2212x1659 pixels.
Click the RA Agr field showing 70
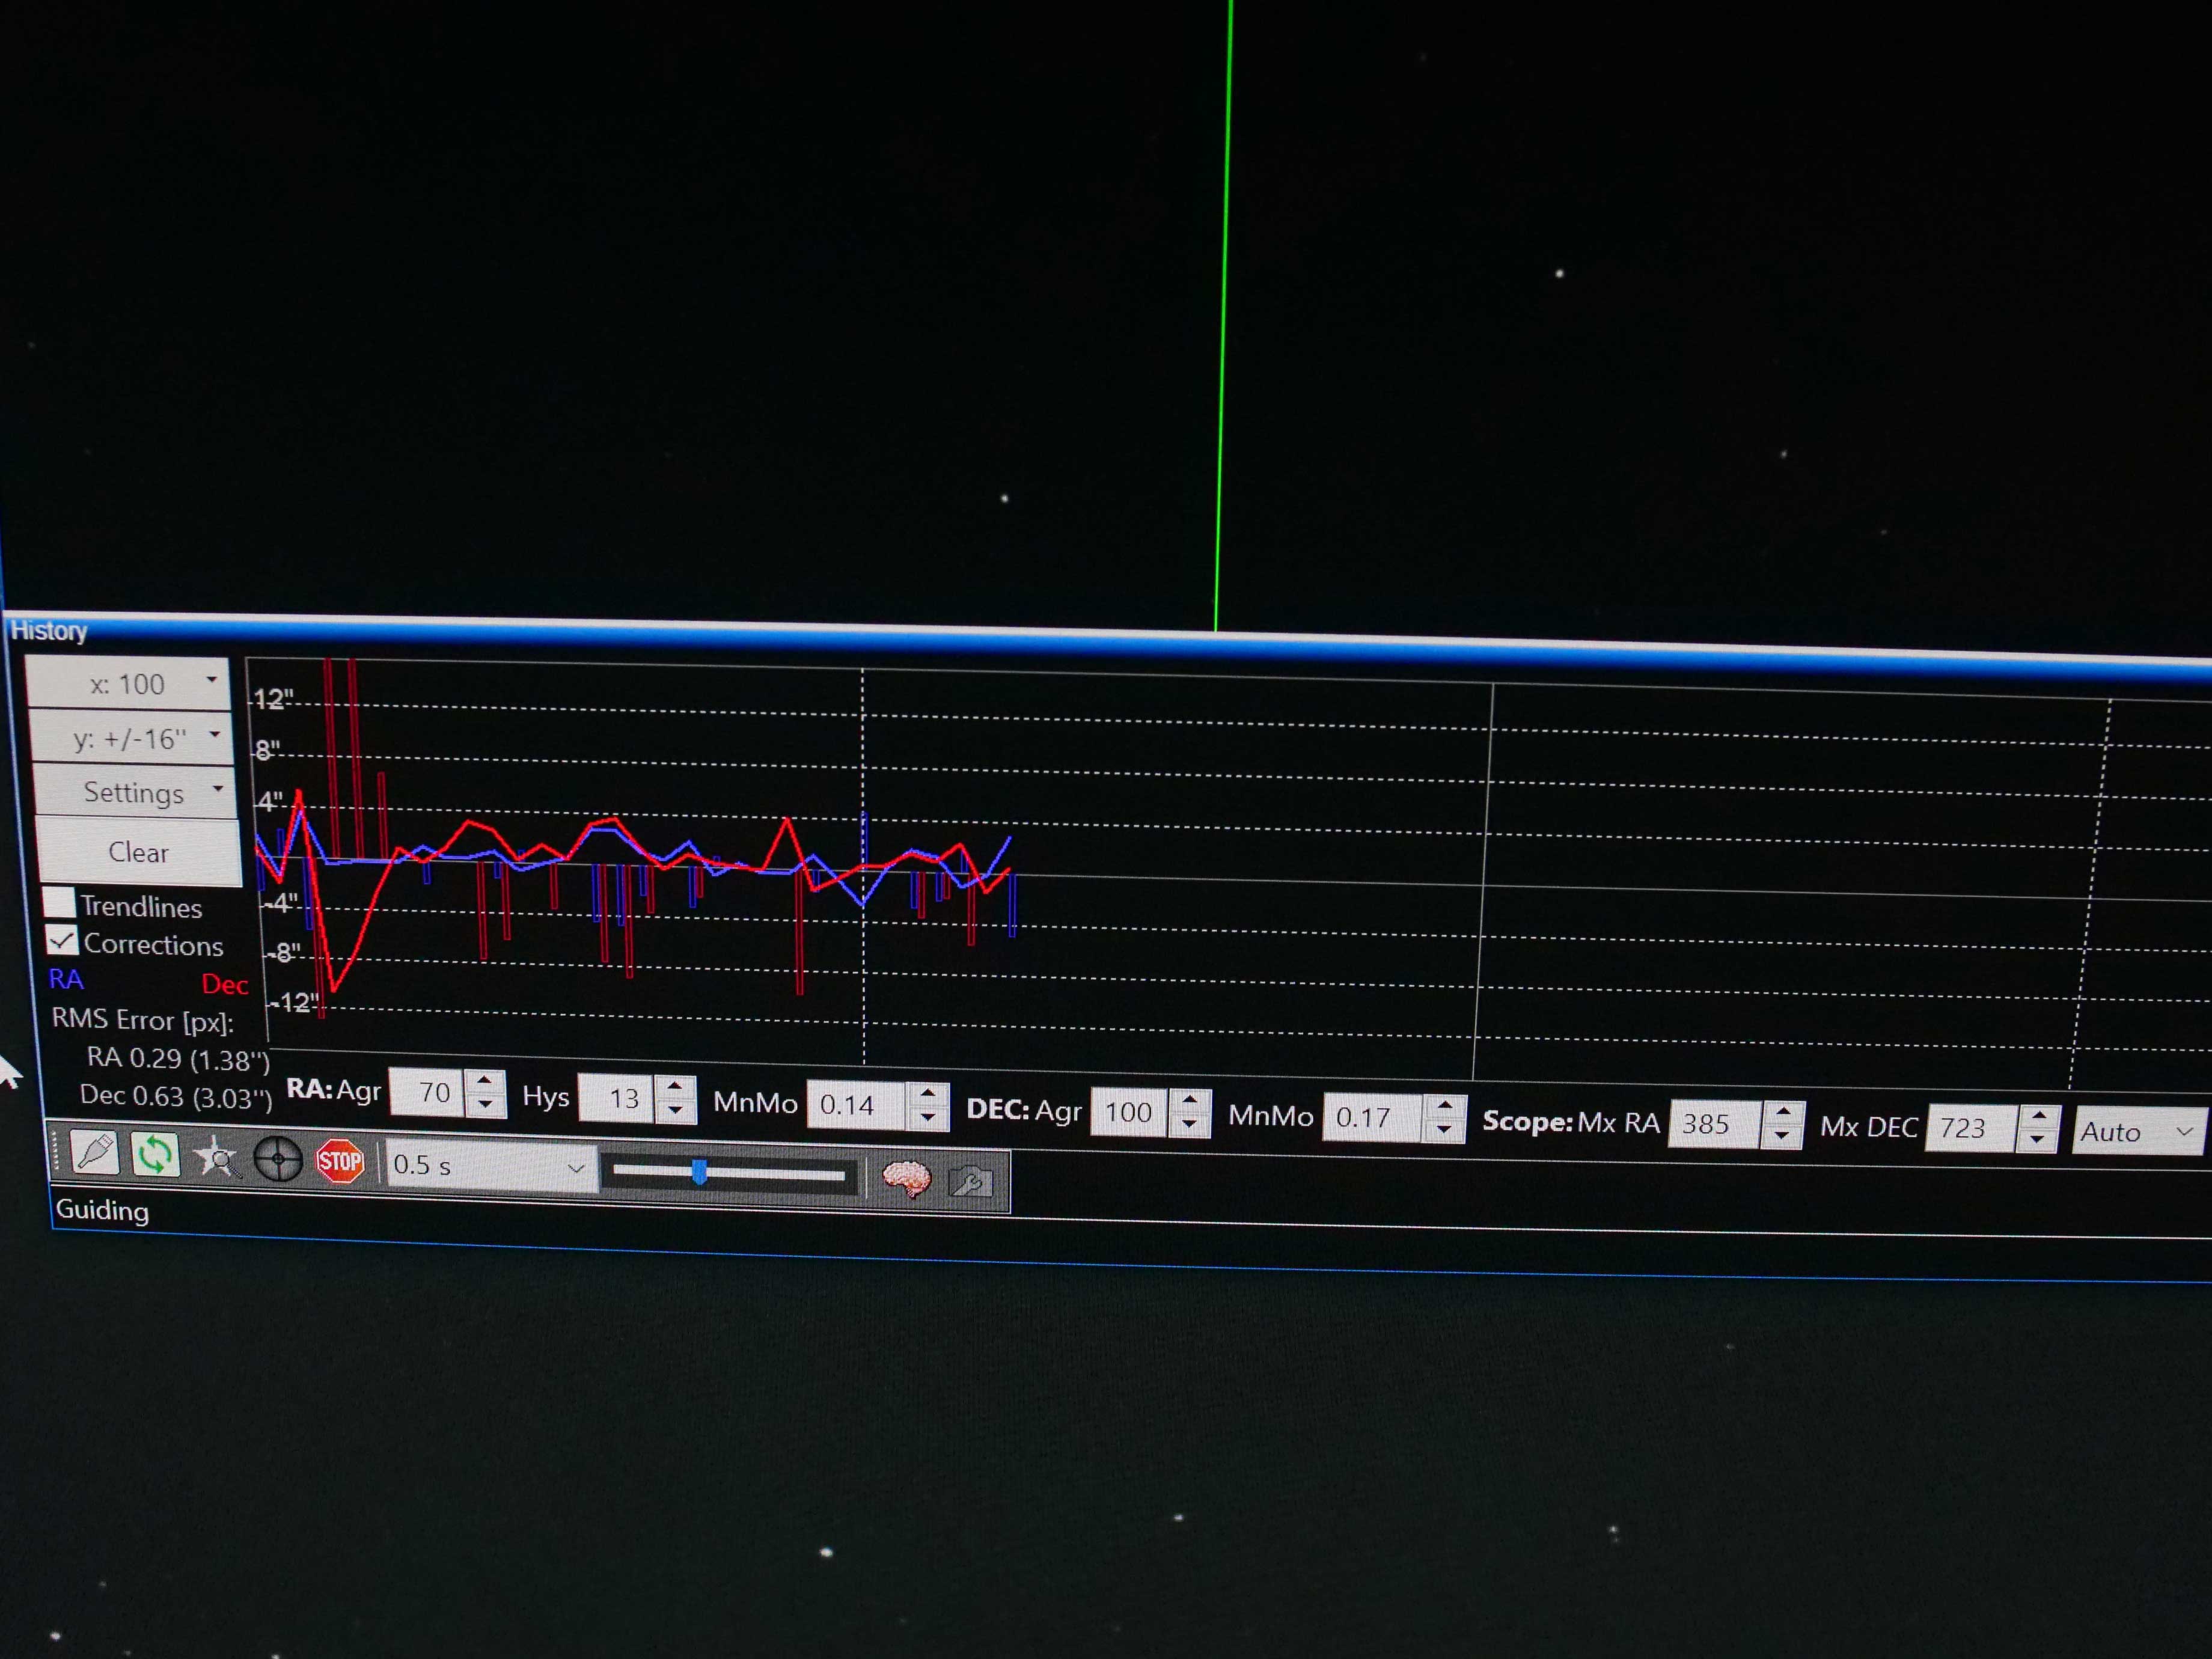pos(427,1092)
